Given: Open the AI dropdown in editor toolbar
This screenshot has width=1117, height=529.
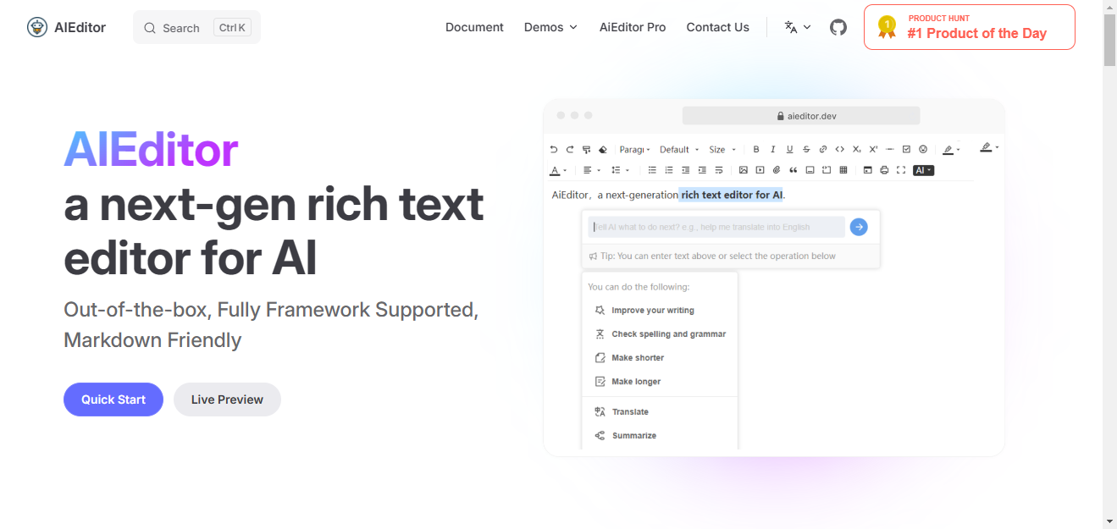Looking at the screenshot, I should click(923, 170).
